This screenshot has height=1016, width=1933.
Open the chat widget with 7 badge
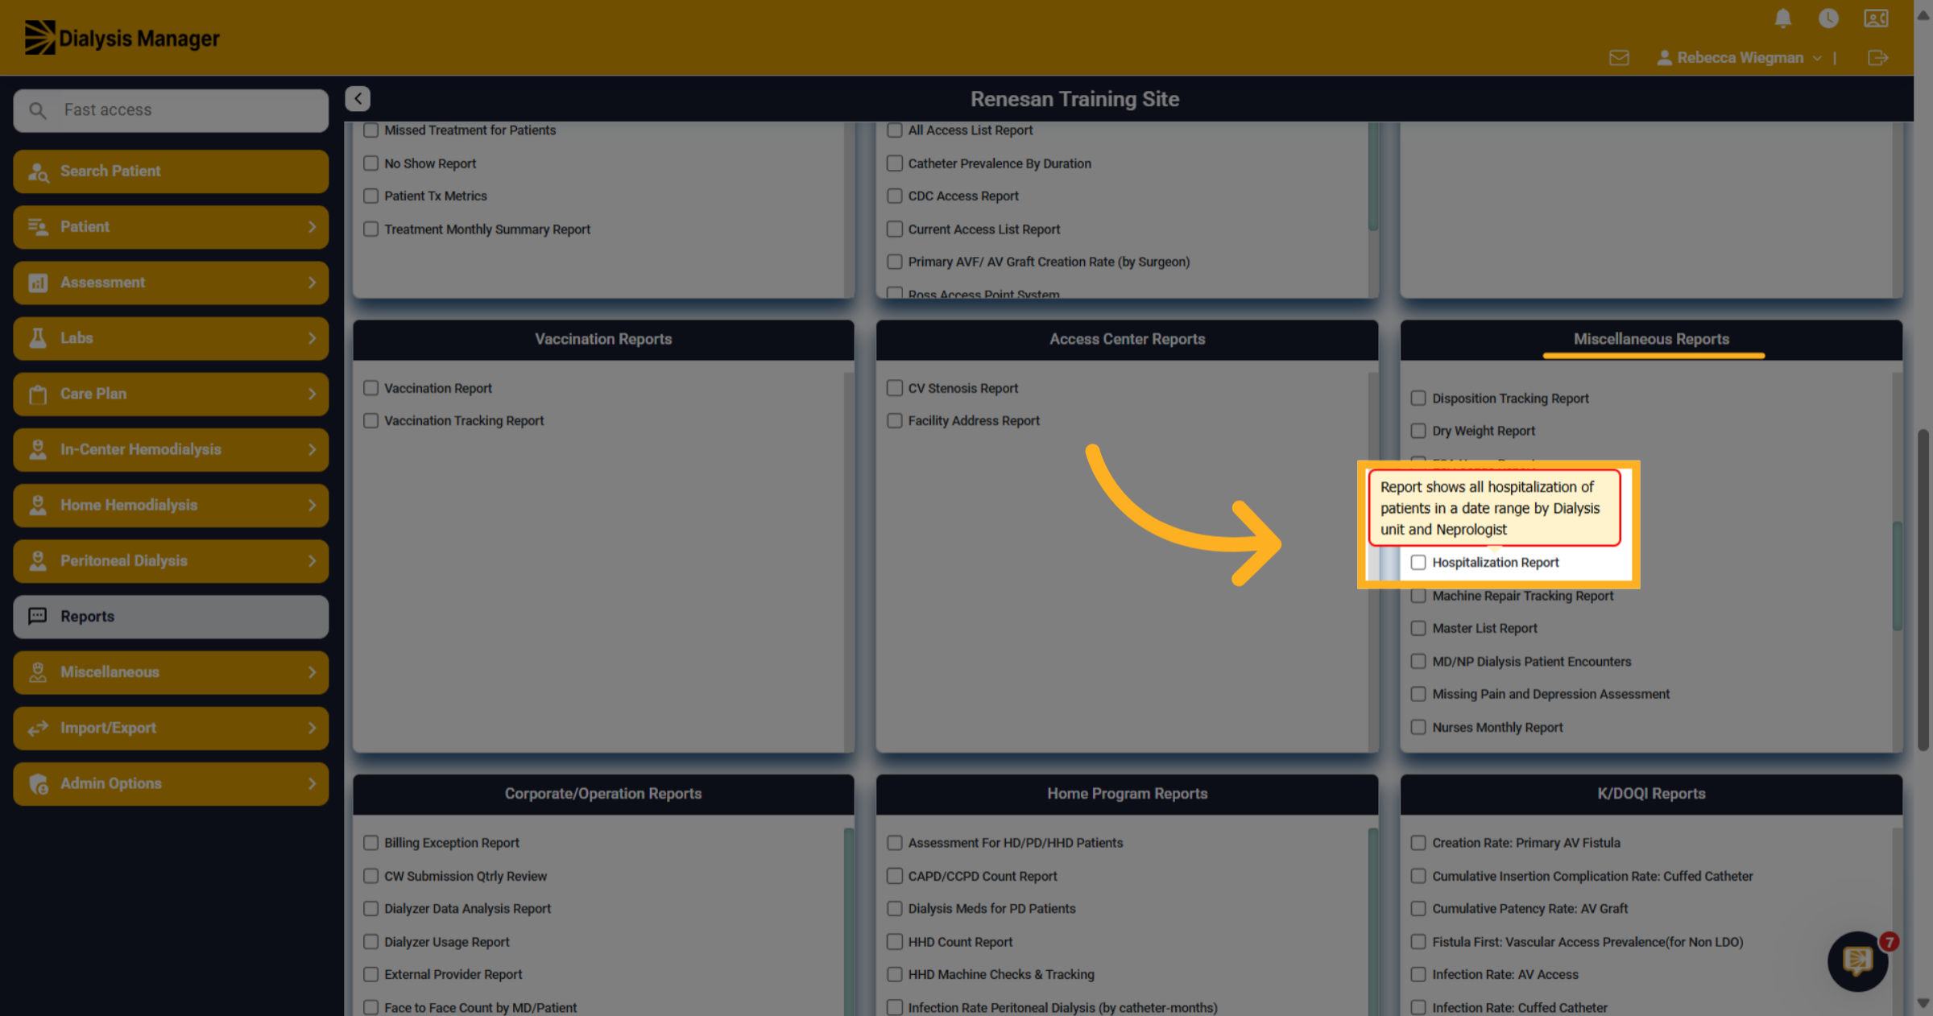point(1859,960)
